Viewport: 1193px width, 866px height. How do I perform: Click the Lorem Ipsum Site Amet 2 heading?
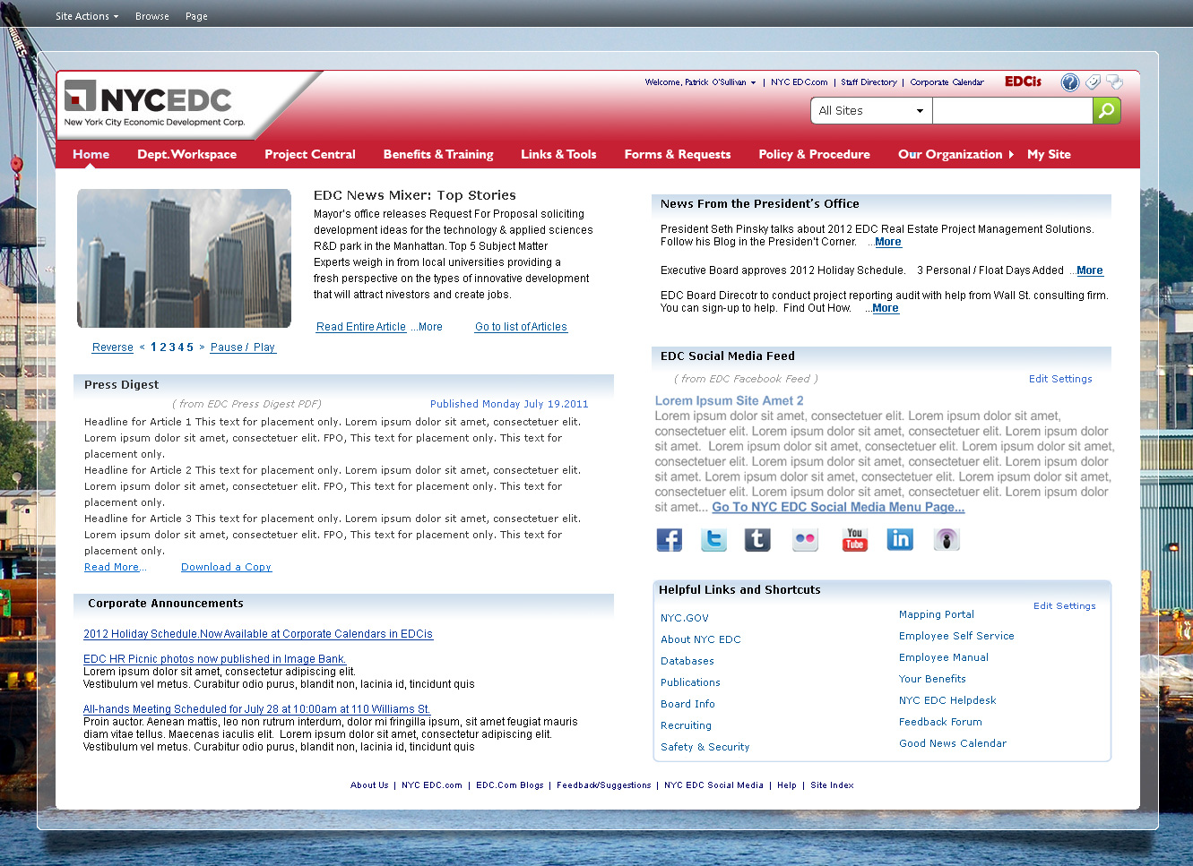click(x=729, y=400)
